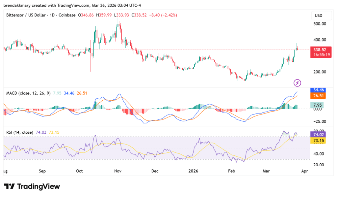
Task: Select the blue MACD value badge 34.46
Action: coord(318,90)
